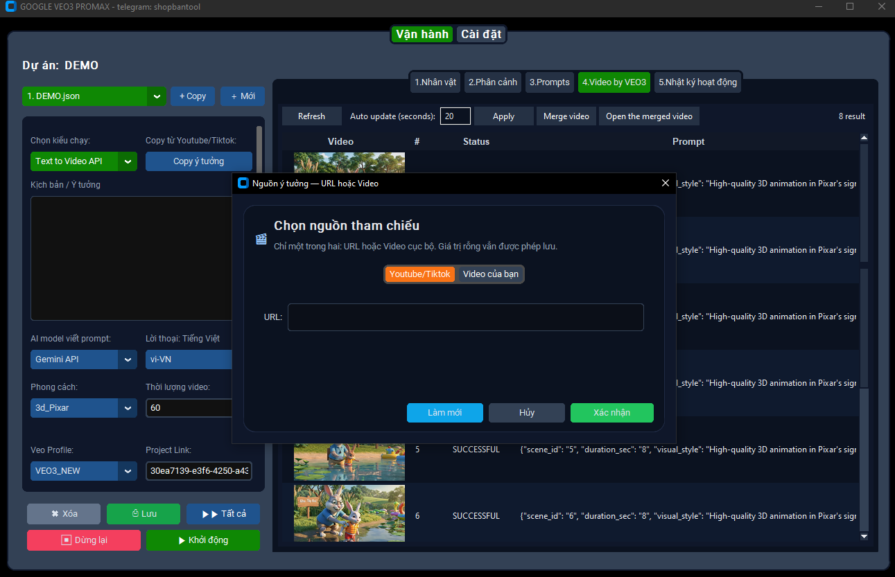Click the clapperboard icon in the dialog

261,238
